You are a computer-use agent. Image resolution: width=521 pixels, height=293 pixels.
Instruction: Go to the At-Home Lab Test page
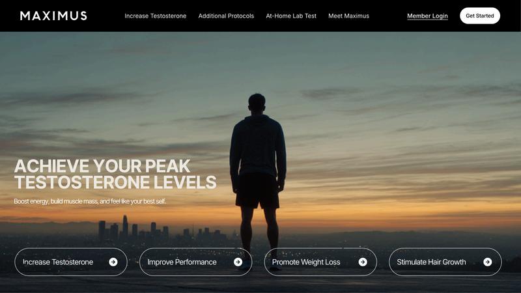point(291,16)
